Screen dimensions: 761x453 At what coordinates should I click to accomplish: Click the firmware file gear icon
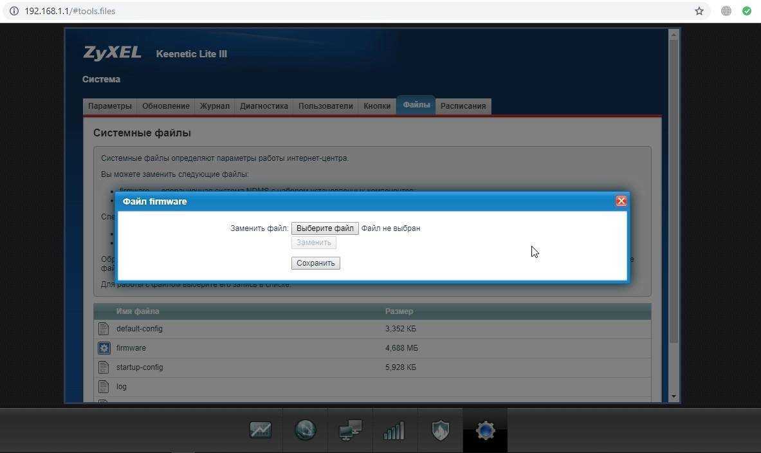104,348
